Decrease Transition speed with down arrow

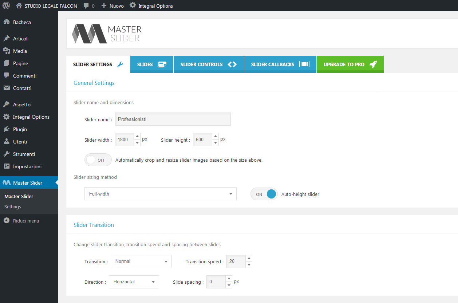tap(249, 265)
